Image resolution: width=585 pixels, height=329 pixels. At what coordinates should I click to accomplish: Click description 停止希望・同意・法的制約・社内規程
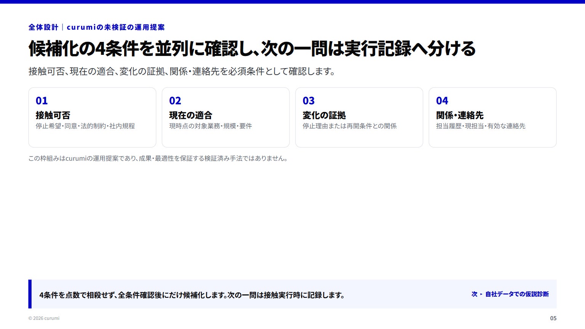[x=85, y=126]
